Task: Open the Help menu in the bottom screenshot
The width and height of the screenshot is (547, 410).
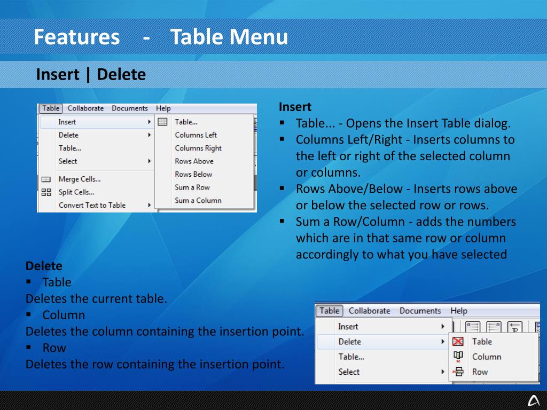Action: [459, 311]
